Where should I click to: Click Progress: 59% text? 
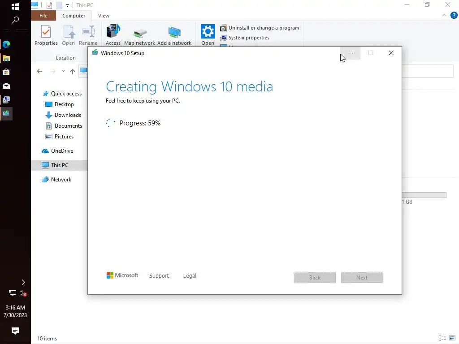[x=140, y=123]
